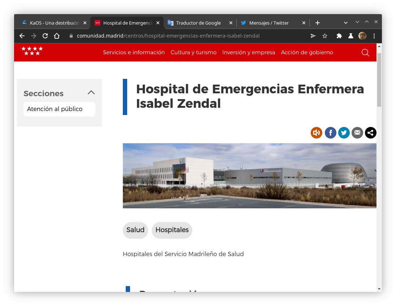Open Inversión y empresa menu
The width and height of the screenshot is (396, 306).
pos(249,52)
